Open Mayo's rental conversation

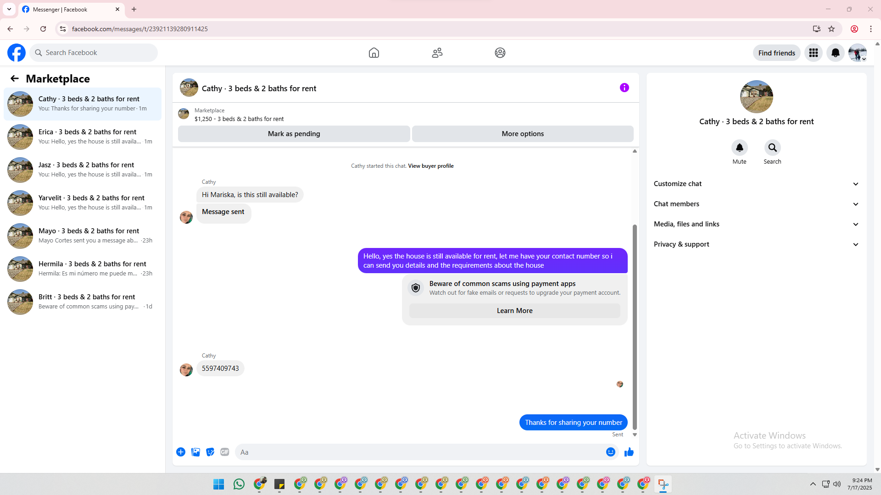point(83,236)
